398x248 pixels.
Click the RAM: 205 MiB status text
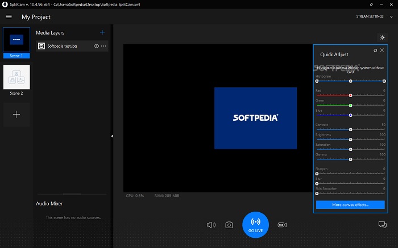coord(167,196)
